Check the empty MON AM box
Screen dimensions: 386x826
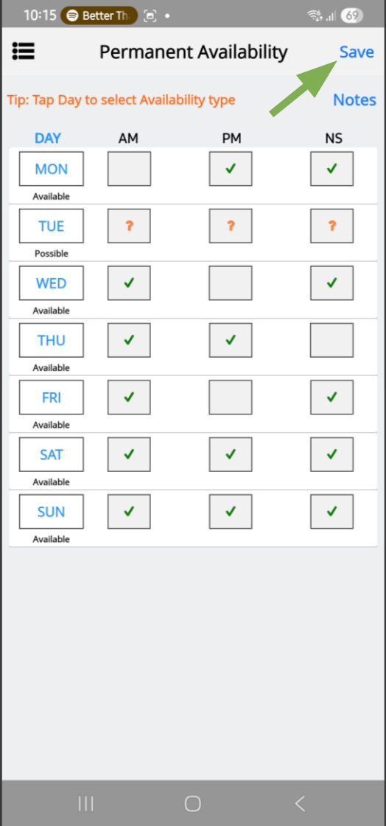129,169
